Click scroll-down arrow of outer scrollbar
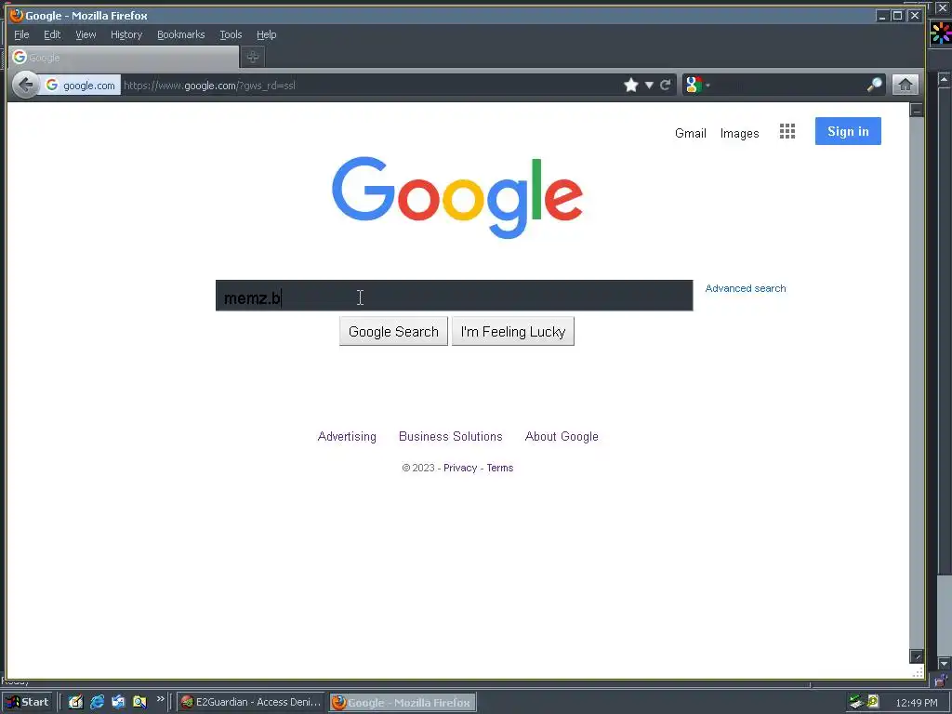 click(x=944, y=662)
